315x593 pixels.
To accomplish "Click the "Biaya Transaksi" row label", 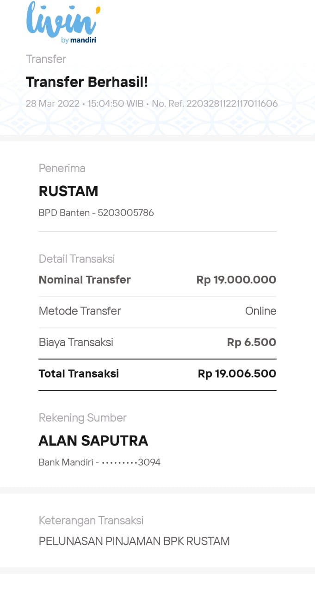I will click(76, 342).
